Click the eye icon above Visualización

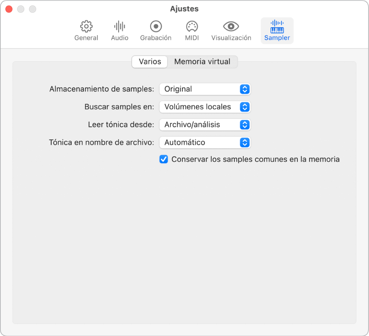(231, 26)
